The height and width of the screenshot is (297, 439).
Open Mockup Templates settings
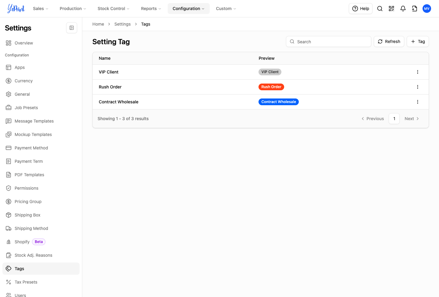coord(41,134)
